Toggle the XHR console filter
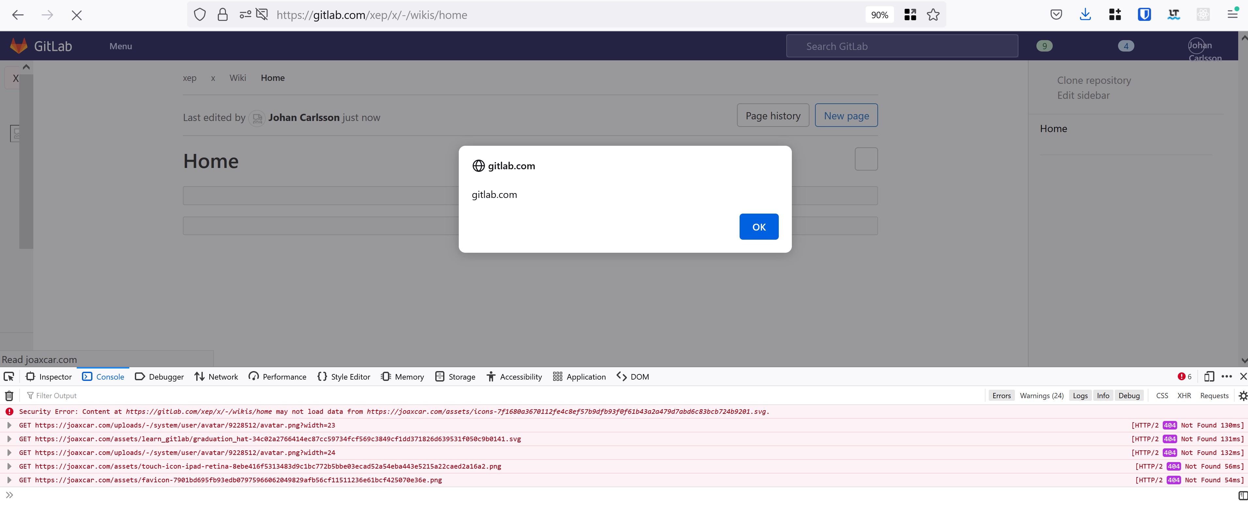The width and height of the screenshot is (1248, 511). tap(1184, 396)
